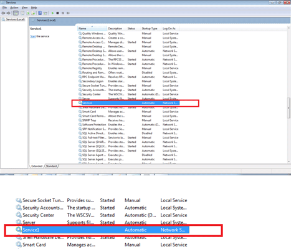Image resolution: width=291 pixels, height=249 pixels.
Task: Select Remote Desktop service described 'Remote Des...'
Action: 128,46
